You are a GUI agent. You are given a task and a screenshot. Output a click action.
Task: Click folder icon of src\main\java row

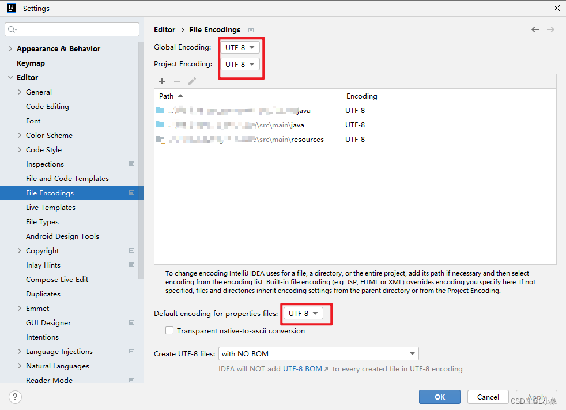(x=160, y=125)
